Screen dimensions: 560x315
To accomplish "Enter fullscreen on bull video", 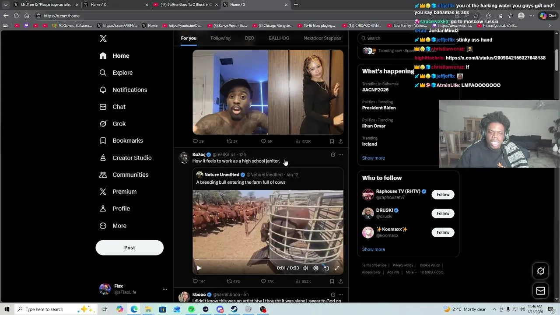I will click(x=337, y=268).
